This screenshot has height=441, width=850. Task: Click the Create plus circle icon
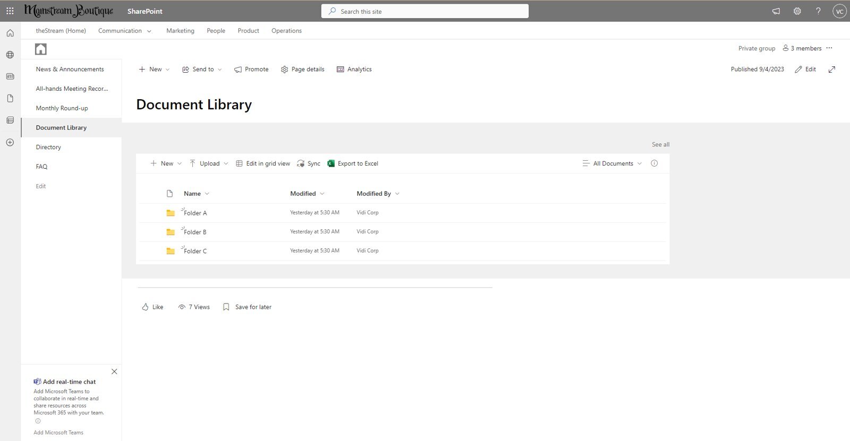[10, 142]
